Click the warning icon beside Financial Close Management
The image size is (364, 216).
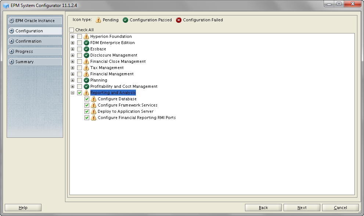86,61
